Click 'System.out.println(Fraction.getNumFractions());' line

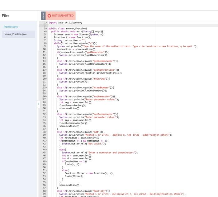coord(90,73)
